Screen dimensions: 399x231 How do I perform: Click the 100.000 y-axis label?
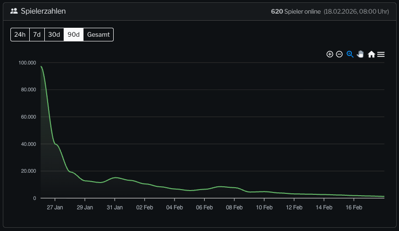[x=27, y=63]
